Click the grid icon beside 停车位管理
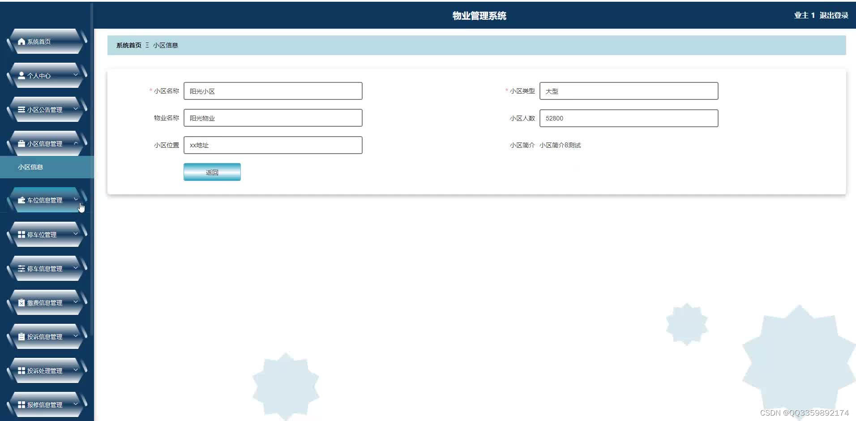Viewport: 856px width, 421px height. point(21,235)
